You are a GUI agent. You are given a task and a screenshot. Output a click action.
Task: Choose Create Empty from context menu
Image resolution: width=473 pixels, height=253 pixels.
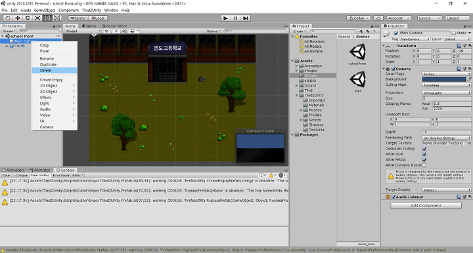click(x=55, y=80)
